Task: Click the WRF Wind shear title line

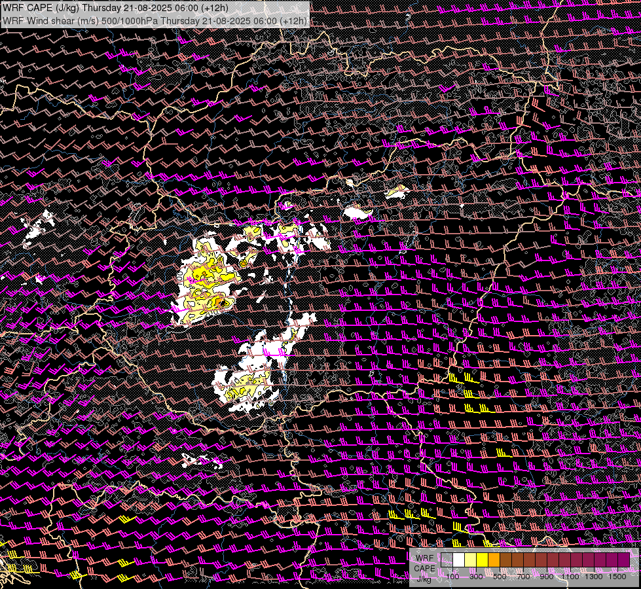Action: point(155,20)
